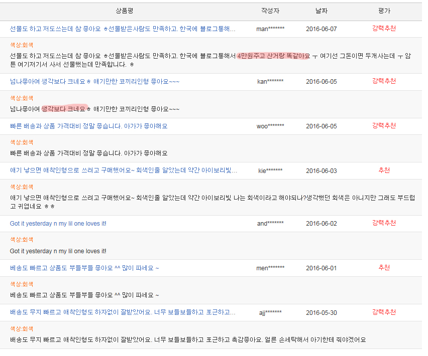428x356 pixels.
Task: Open the review titled "Got it yesterday n my lil one loves it!"
Action: pyautogui.click(x=58, y=224)
